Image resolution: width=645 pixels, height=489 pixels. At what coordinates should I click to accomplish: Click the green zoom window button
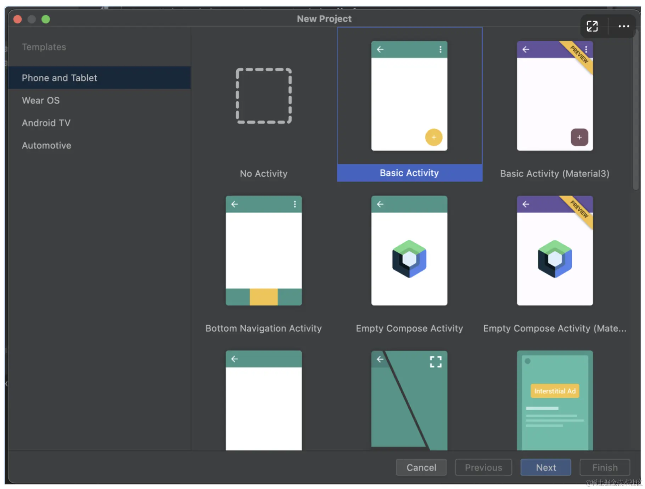pos(46,19)
